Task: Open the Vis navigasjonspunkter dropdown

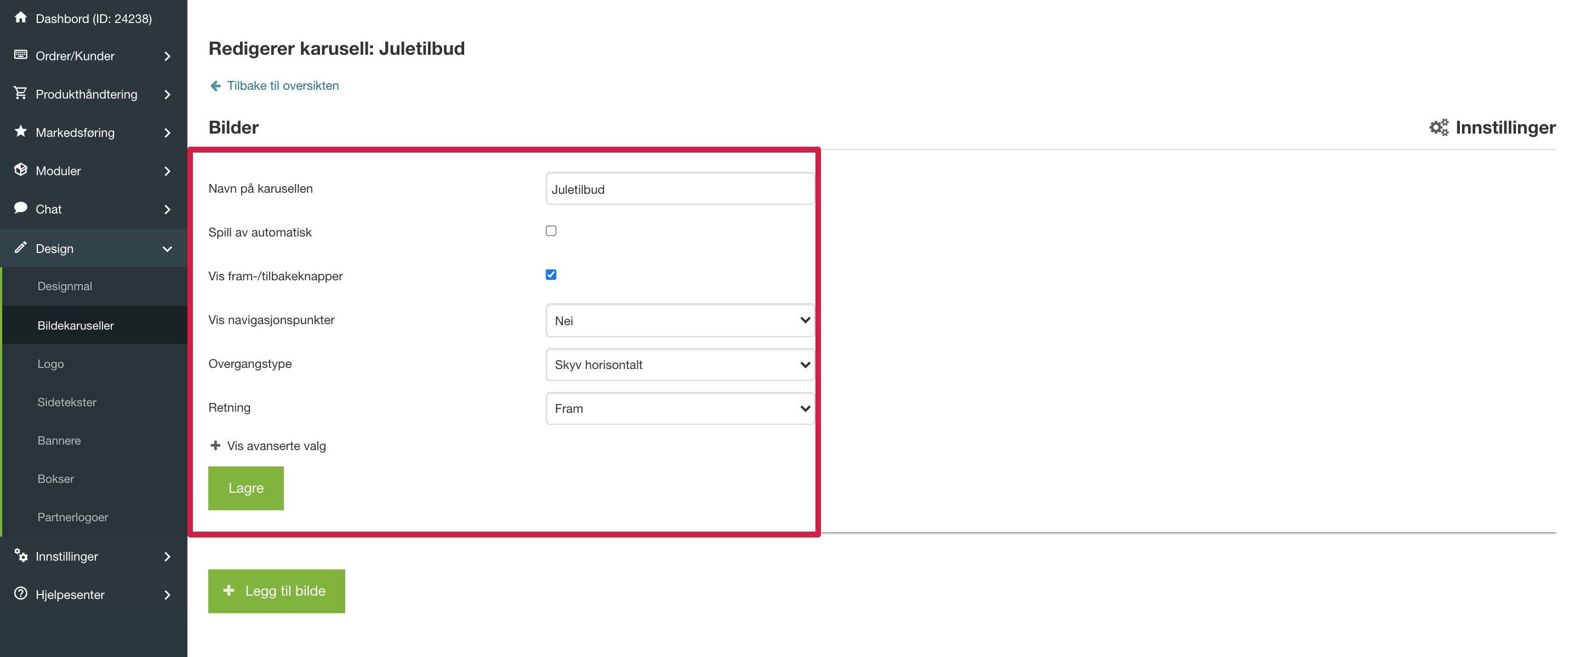Action: tap(680, 320)
